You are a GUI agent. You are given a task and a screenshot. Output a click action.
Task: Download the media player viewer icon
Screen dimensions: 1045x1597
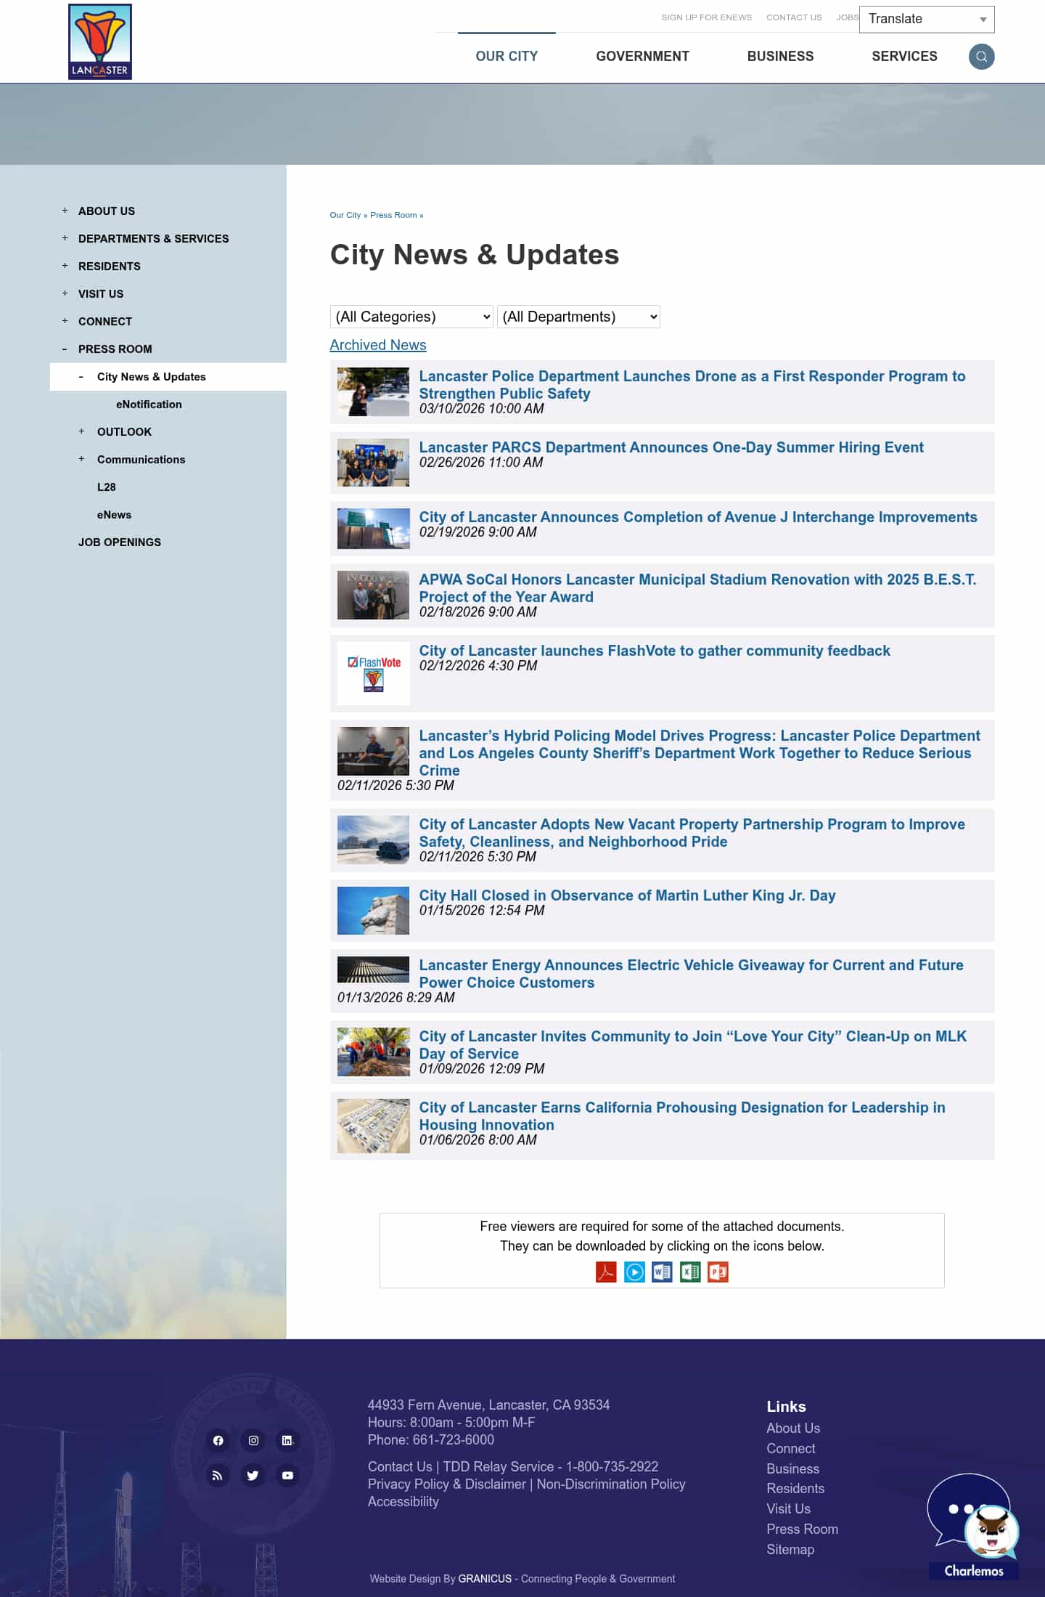[634, 1272]
